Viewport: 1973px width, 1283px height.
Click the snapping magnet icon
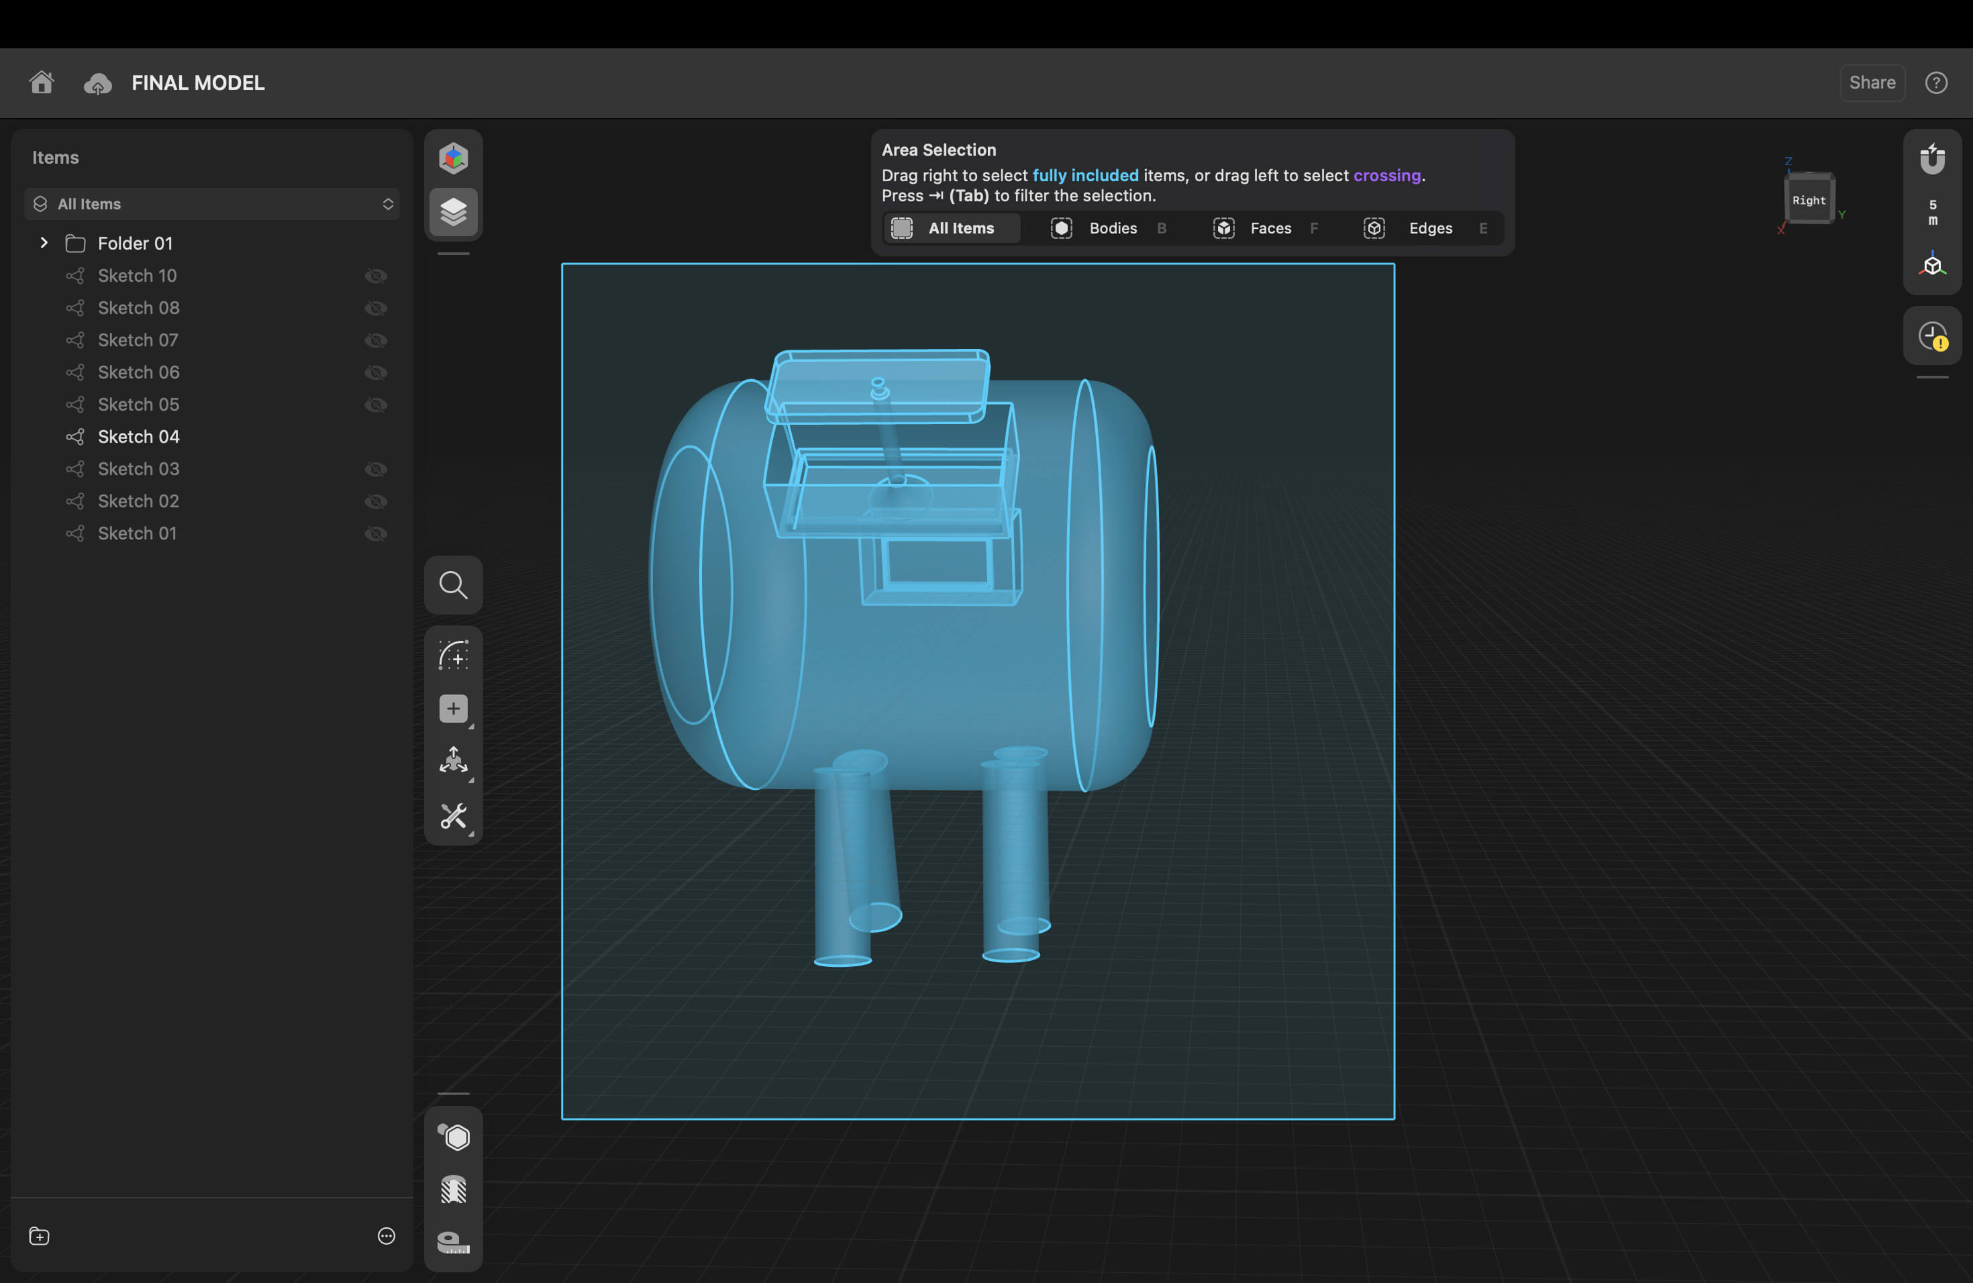(x=1931, y=159)
